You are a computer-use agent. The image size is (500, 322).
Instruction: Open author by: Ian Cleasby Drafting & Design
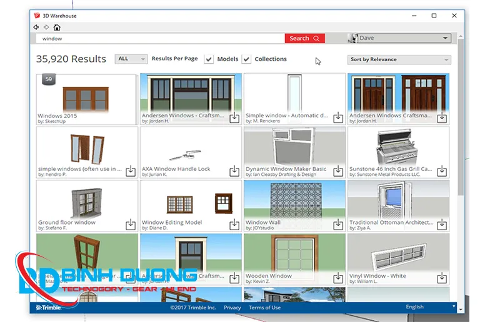(281, 175)
